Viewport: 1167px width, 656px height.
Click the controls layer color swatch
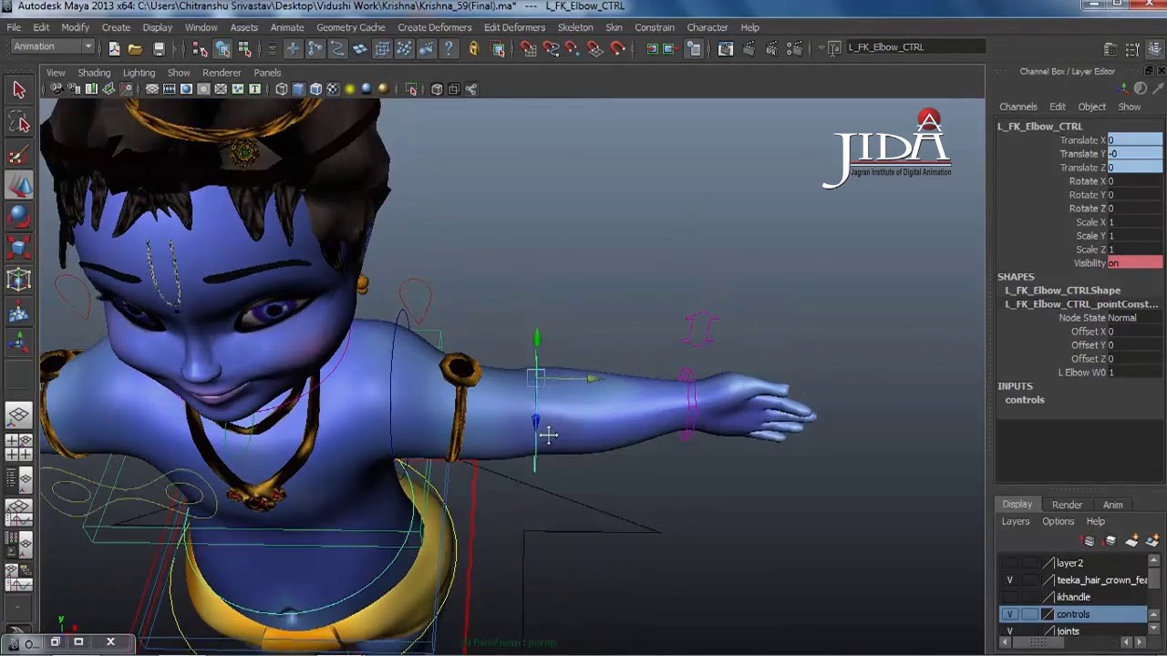(1047, 614)
